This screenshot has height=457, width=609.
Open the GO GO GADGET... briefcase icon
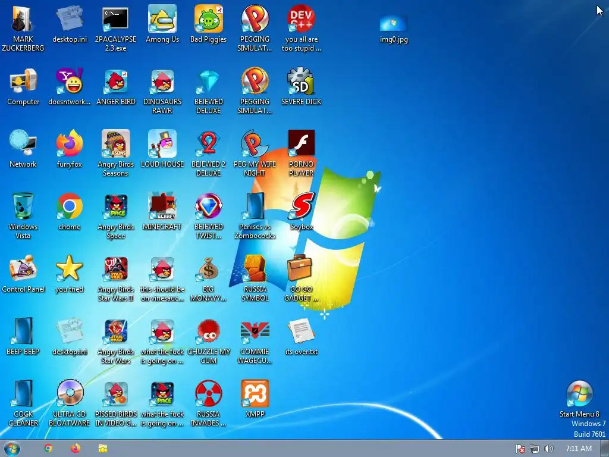302,278
